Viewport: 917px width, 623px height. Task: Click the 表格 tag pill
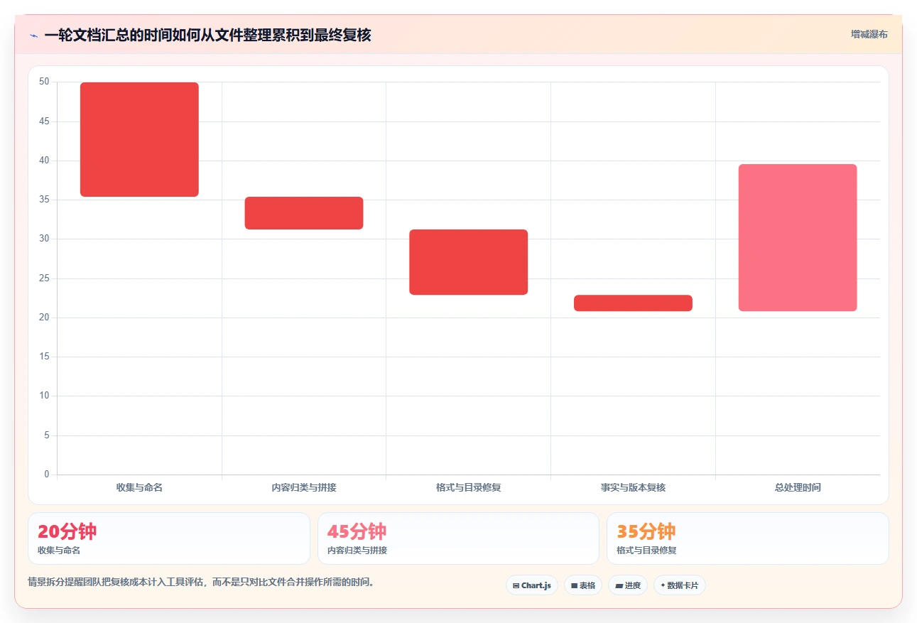pyautogui.click(x=583, y=585)
